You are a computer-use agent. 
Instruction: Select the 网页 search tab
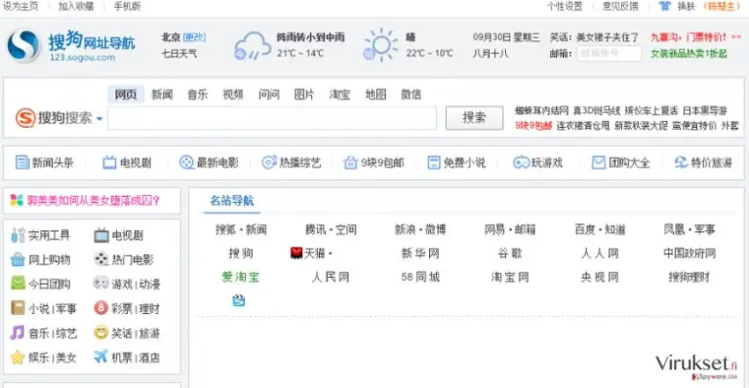pyautogui.click(x=126, y=95)
